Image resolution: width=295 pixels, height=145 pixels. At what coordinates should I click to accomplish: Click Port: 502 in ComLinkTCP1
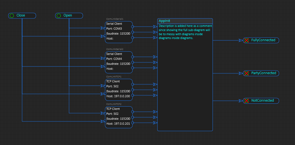[x=112, y=86]
